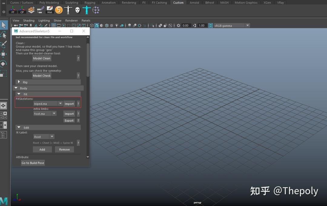Activate the Select tool in the toolbox
Screen dimensions: 327x206
4,25
